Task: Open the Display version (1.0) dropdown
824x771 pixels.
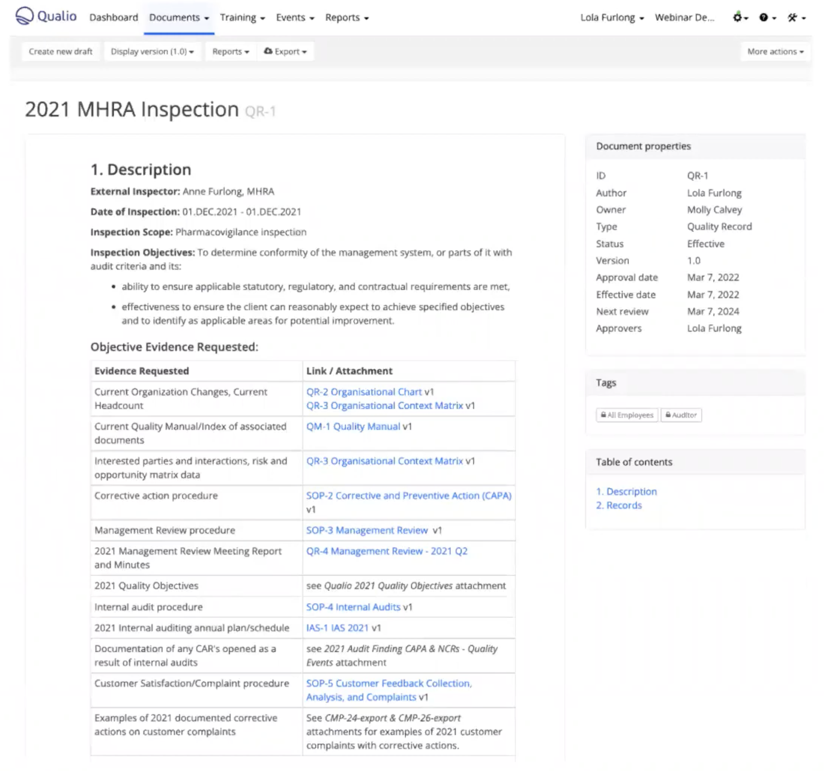Action: tap(152, 51)
